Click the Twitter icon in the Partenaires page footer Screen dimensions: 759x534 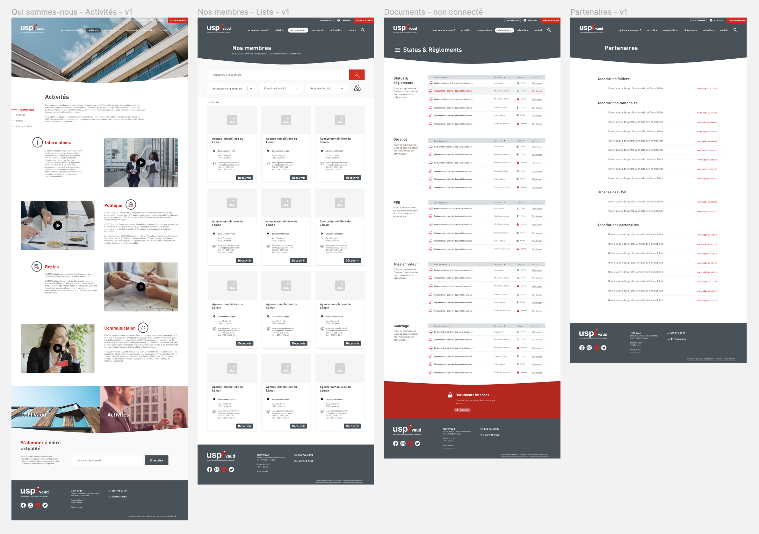604,348
